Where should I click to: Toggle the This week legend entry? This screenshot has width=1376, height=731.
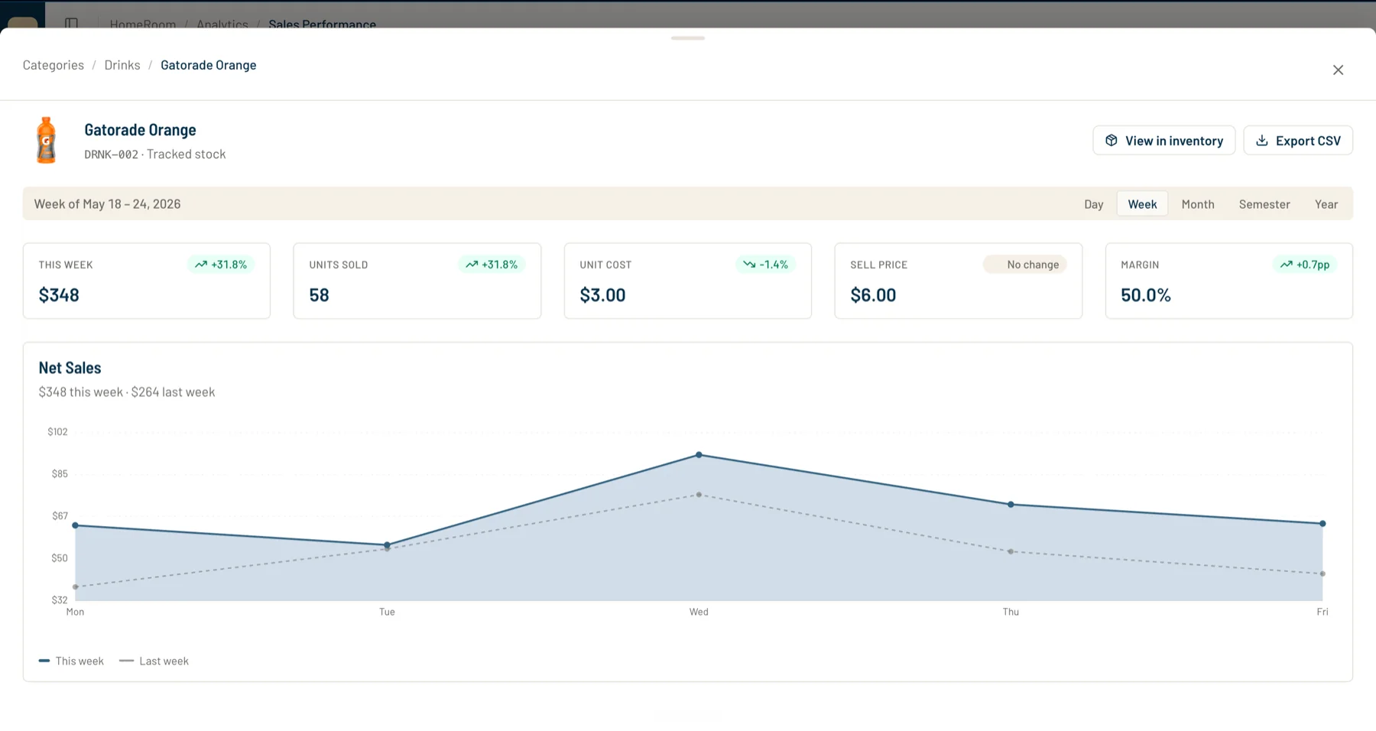(x=71, y=661)
